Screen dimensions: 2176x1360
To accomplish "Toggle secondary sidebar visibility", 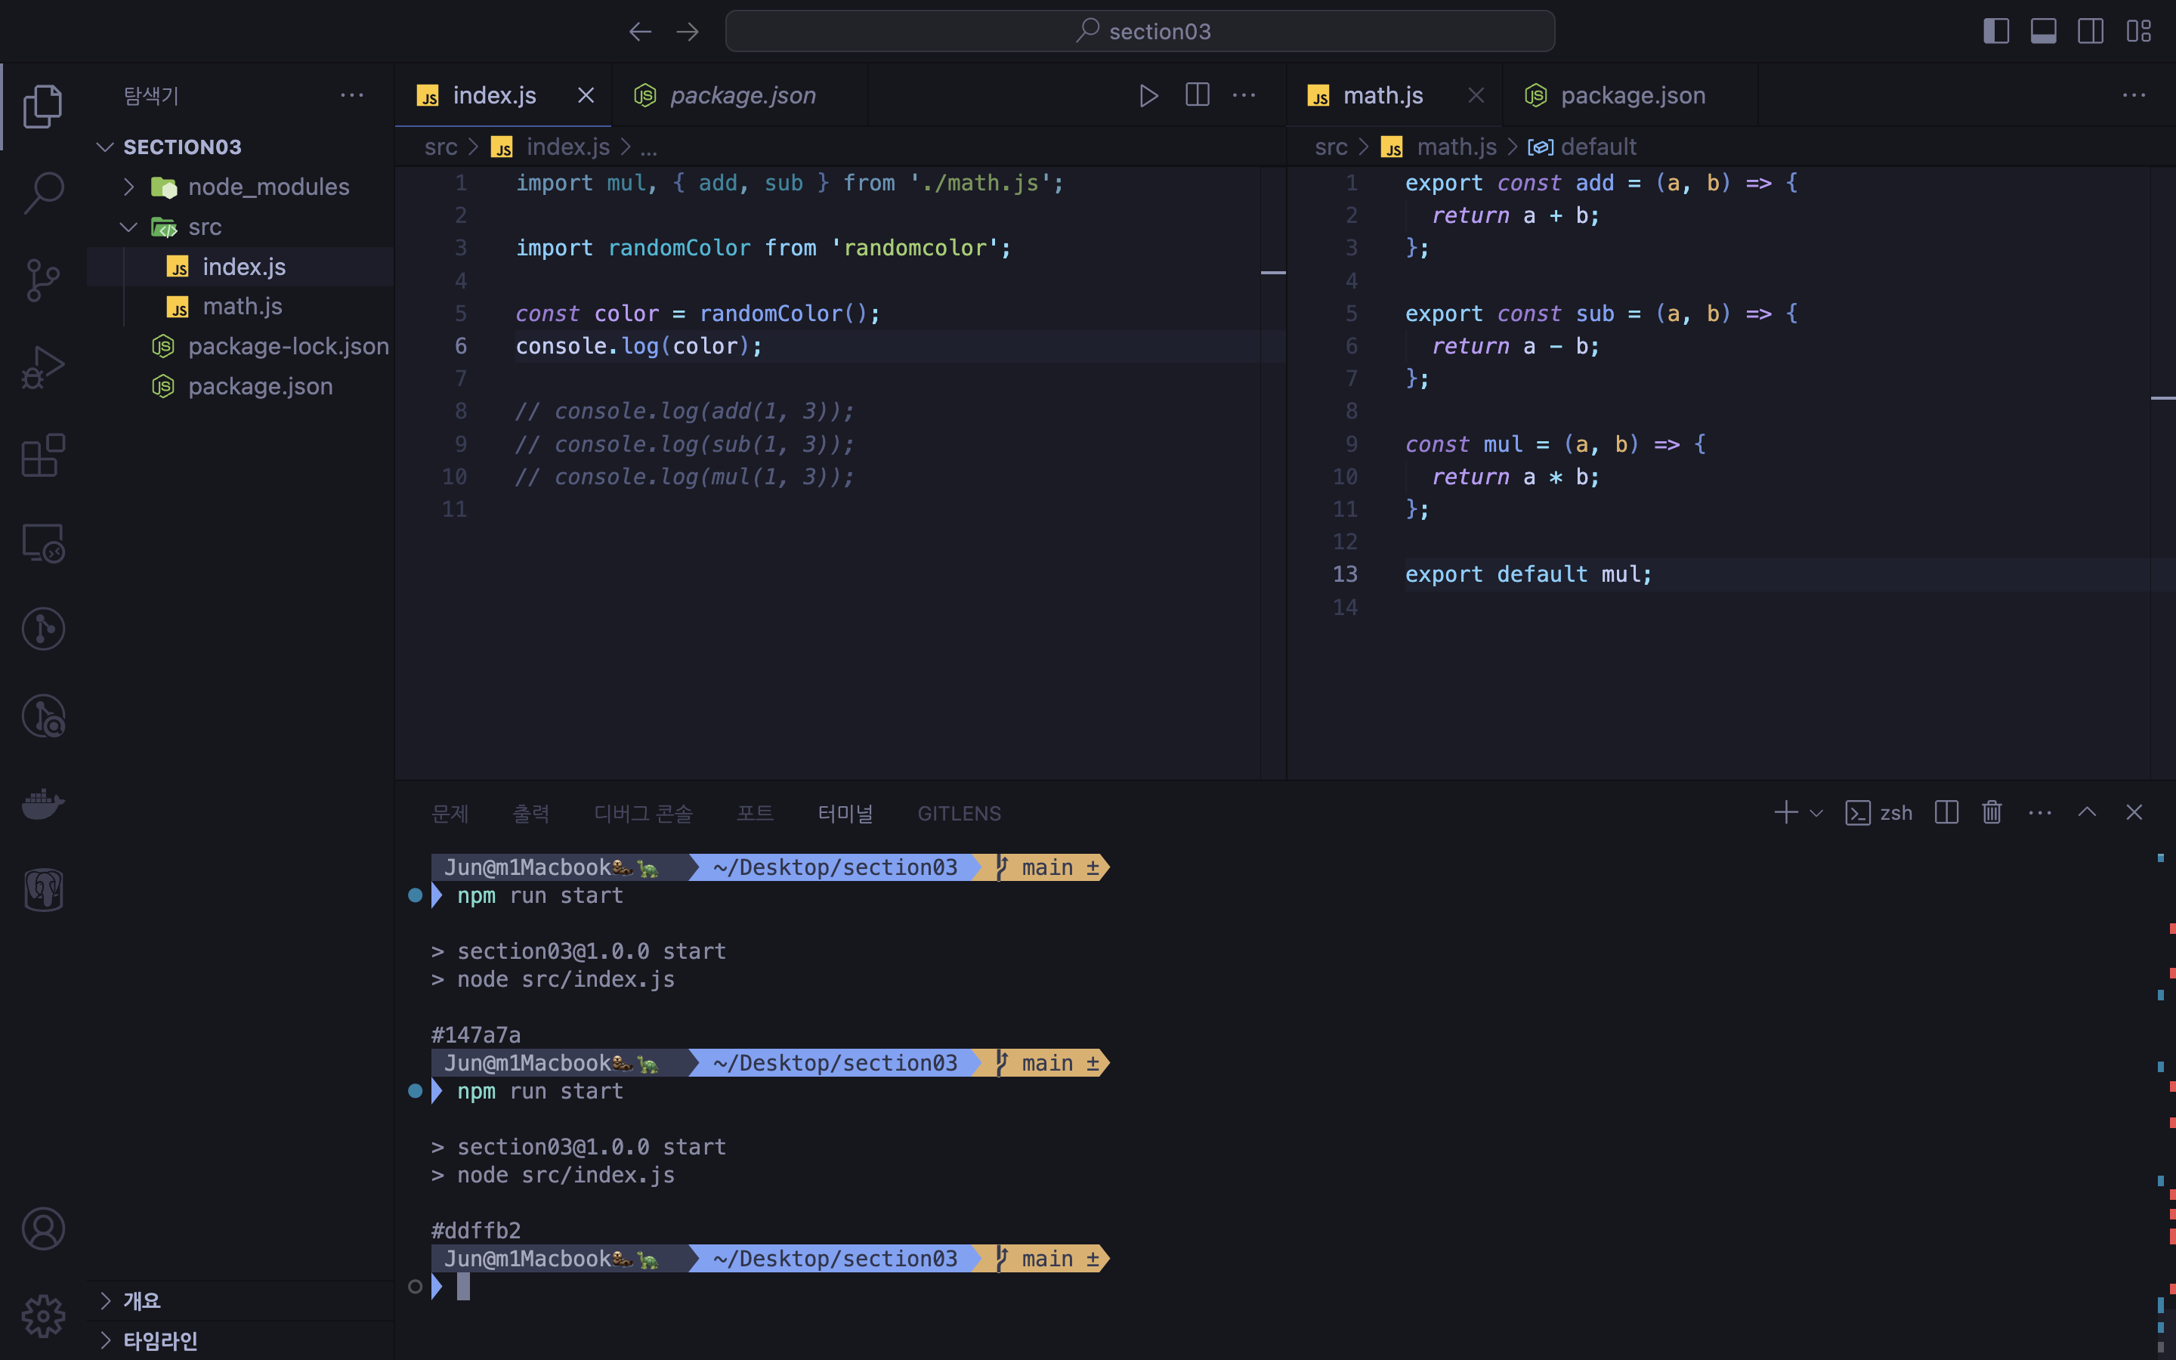I will tap(2091, 32).
